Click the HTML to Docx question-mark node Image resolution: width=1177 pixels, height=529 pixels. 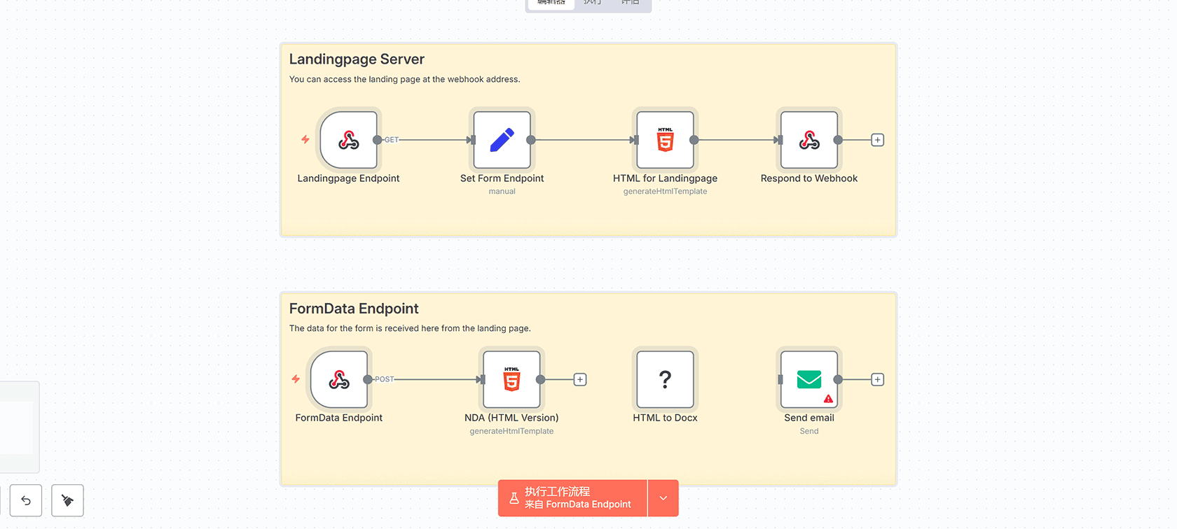coord(665,379)
